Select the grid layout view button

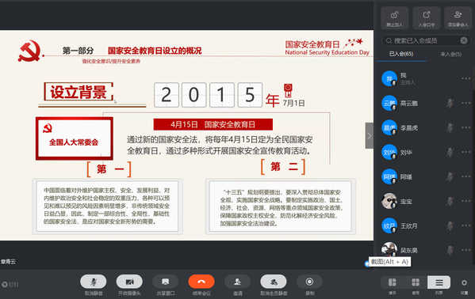[416, 282]
